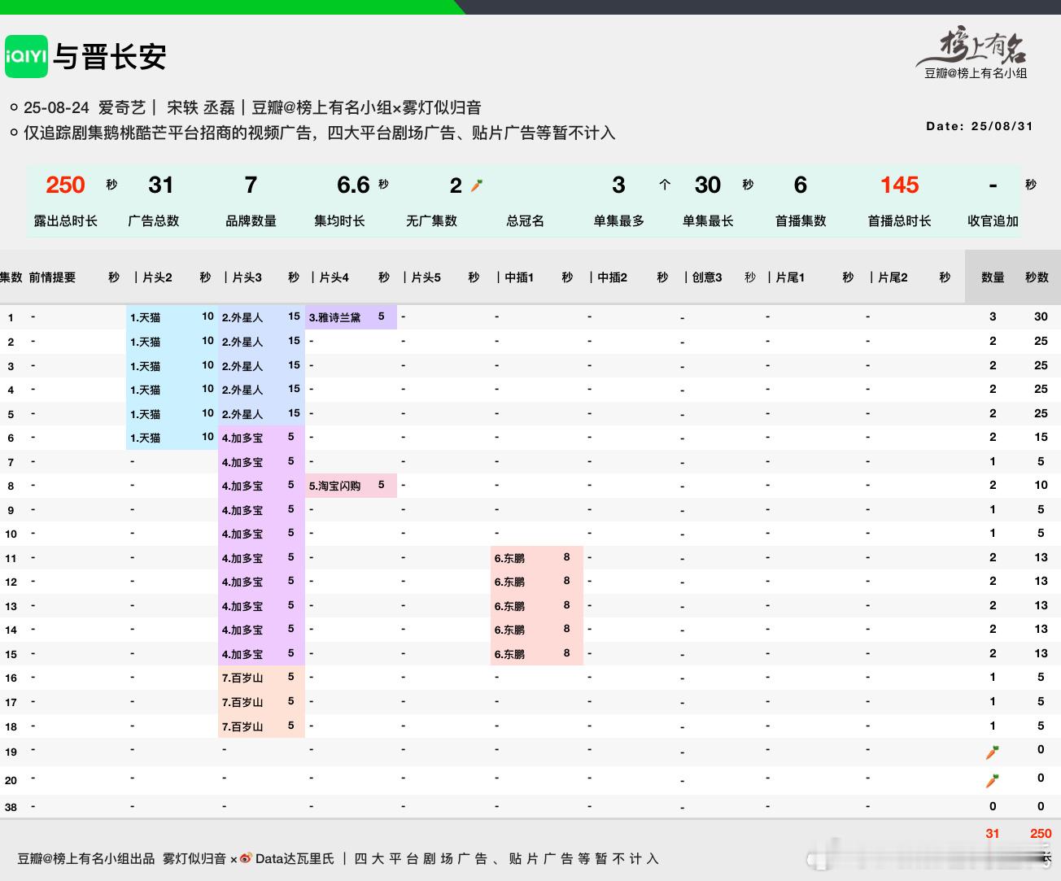Click the 片头5 column header

click(426, 277)
